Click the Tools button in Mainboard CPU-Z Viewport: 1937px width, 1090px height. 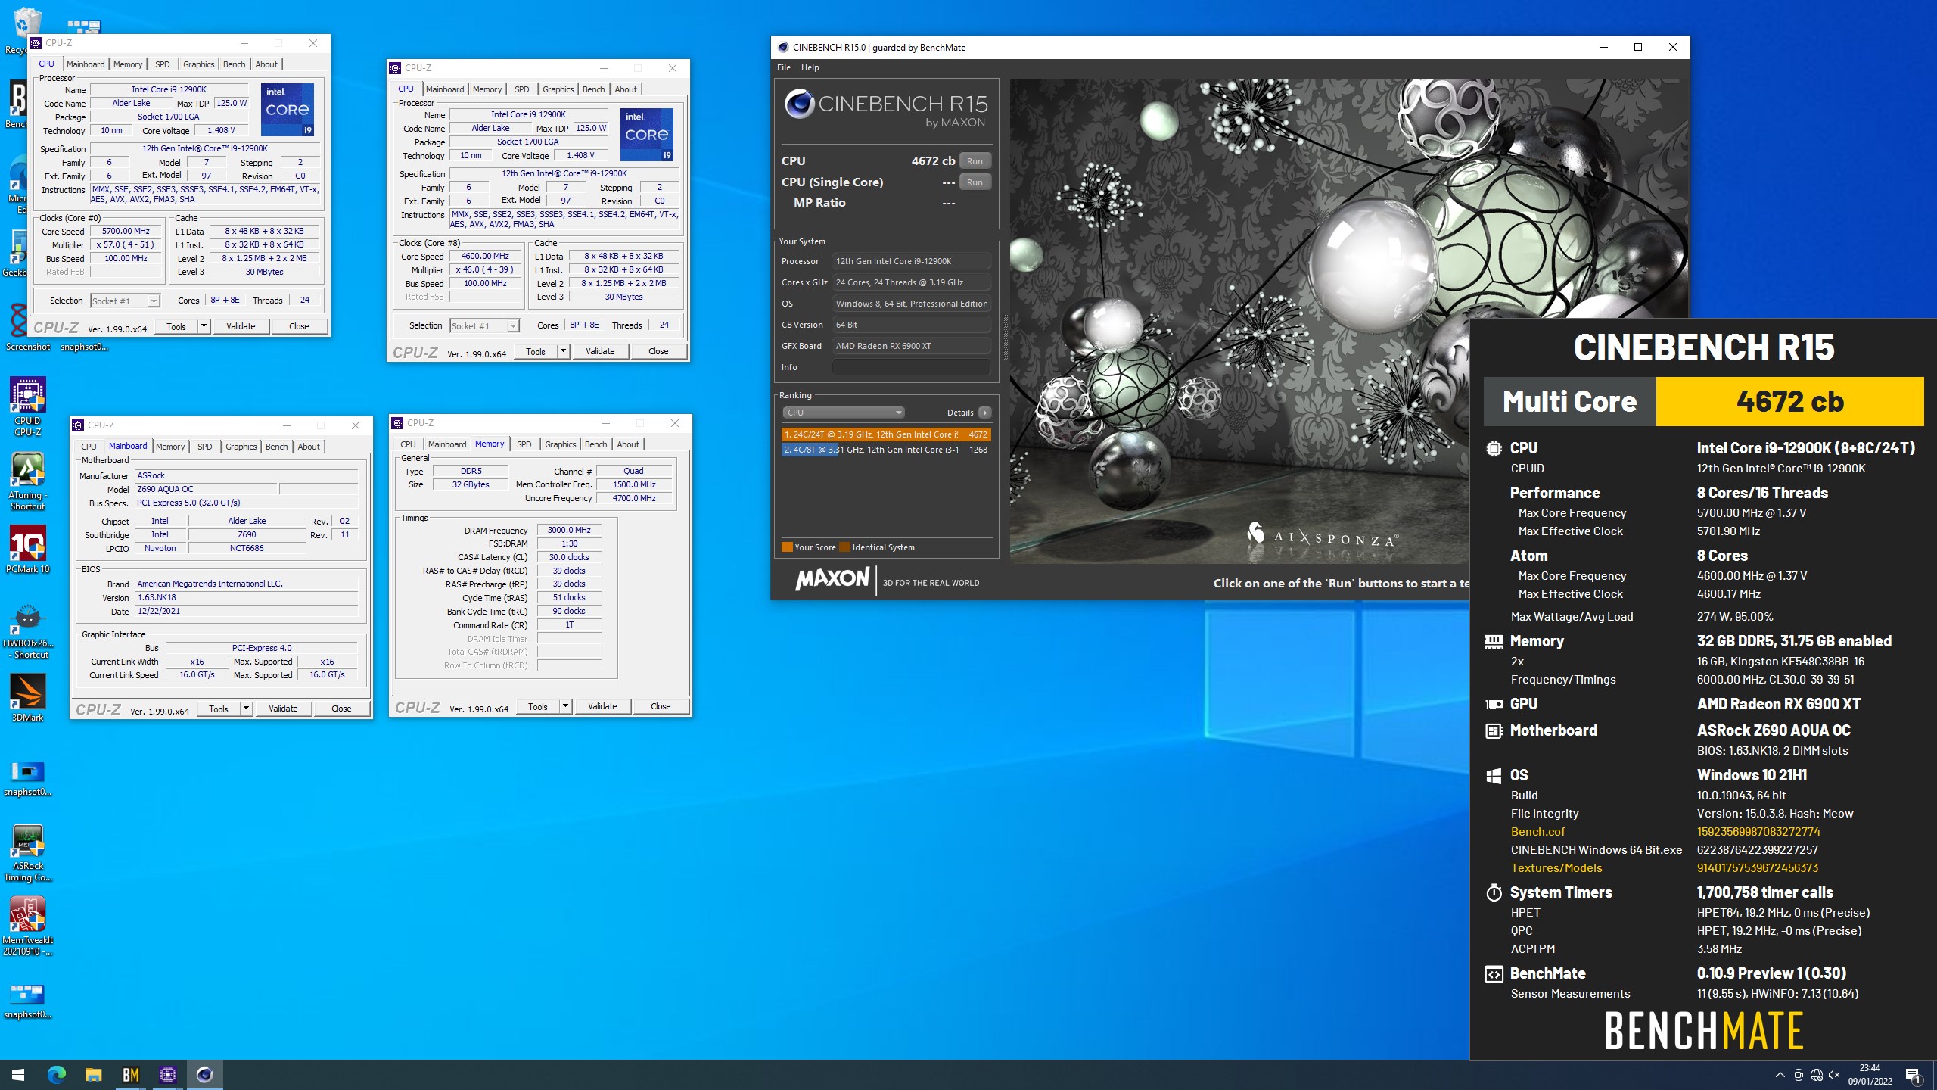tap(218, 708)
